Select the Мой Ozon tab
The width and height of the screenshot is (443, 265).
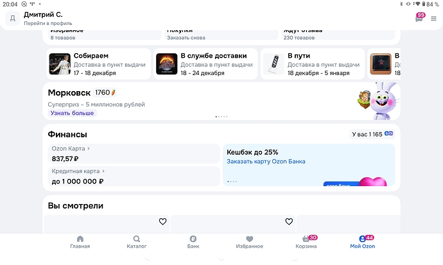pos(363,242)
